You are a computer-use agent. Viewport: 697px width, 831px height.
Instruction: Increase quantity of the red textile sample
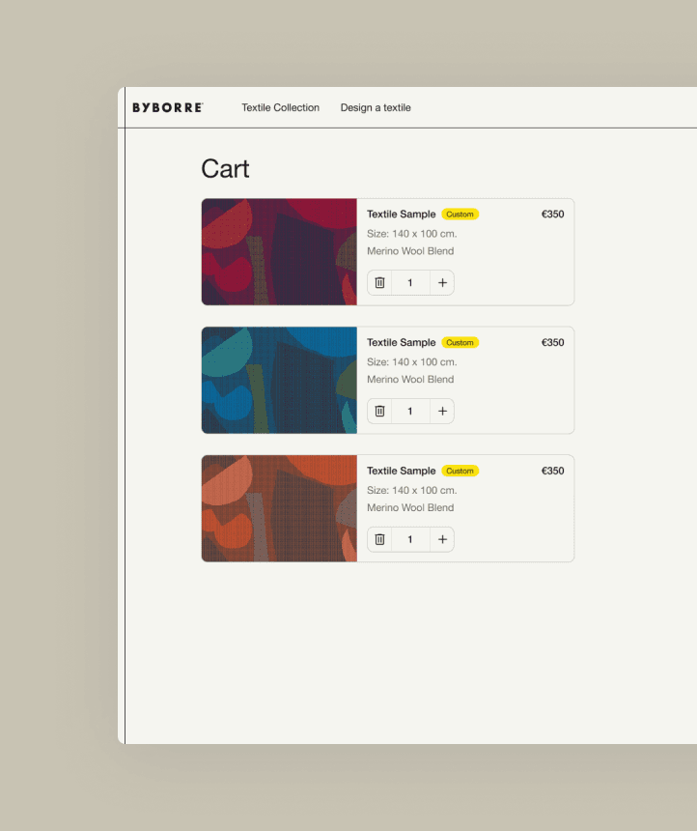pos(442,282)
